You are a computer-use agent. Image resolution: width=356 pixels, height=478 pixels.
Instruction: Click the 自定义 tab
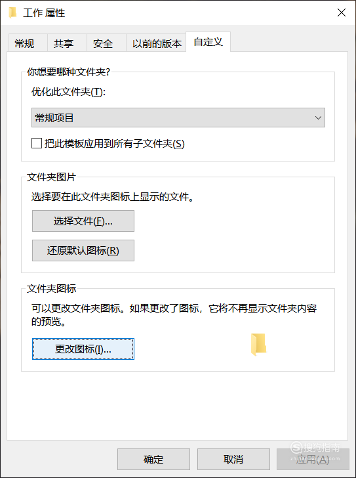coord(208,42)
